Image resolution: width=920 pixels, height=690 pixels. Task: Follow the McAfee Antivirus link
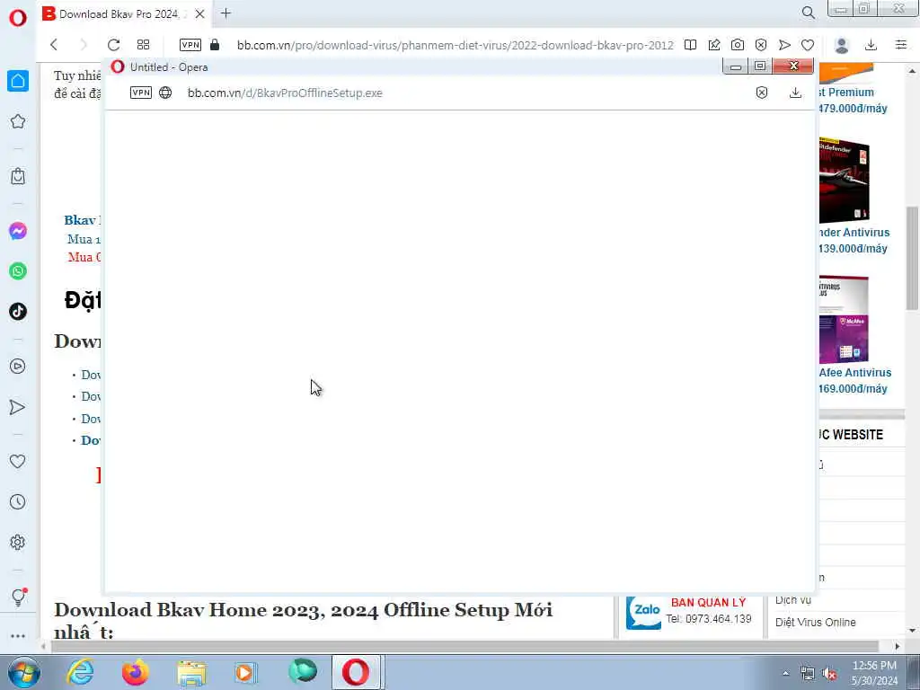(855, 373)
